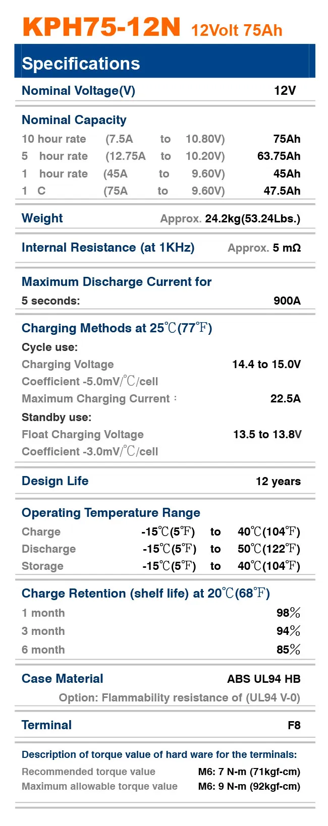328x826 pixels.
Task: Click the 12V nominal voltage value
Action: (x=285, y=91)
